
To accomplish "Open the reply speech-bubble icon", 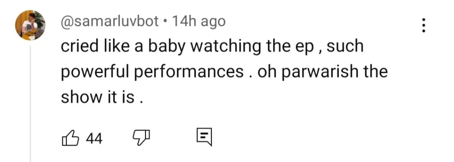I will coord(204,137).
